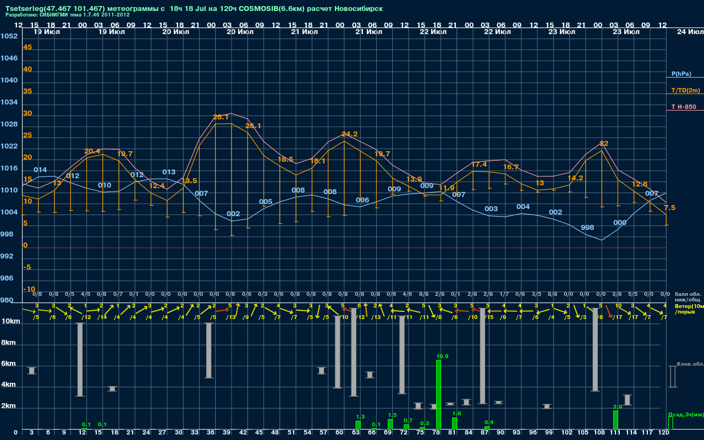Click the 1.5 precipitation value
This screenshot has width=704, height=440.
[x=392, y=415]
